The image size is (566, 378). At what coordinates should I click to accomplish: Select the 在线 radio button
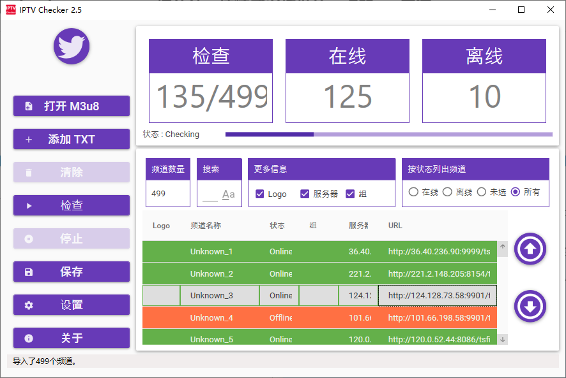(413, 192)
